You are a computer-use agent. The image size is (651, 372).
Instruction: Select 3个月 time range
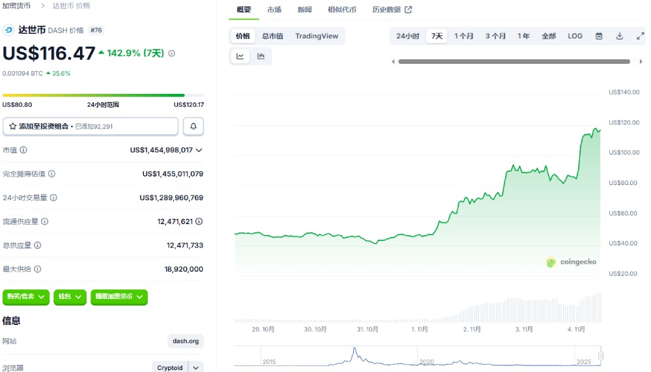495,36
